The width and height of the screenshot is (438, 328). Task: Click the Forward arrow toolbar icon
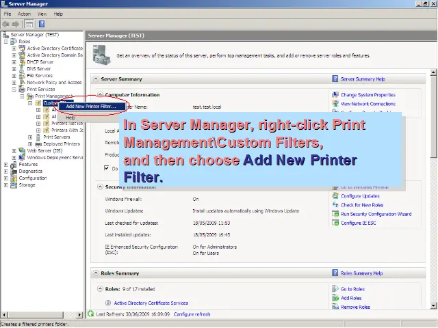pos(16,24)
